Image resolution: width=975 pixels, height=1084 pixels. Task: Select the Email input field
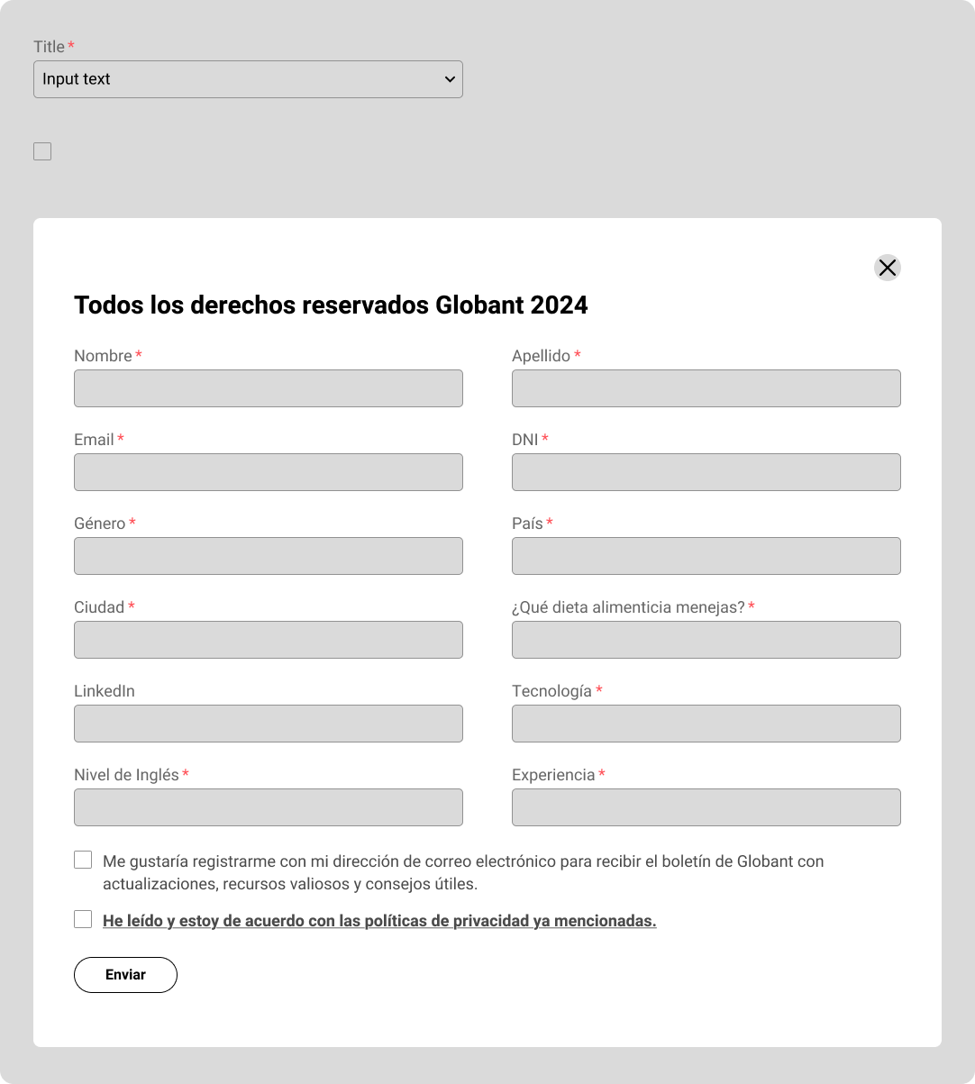(x=269, y=472)
